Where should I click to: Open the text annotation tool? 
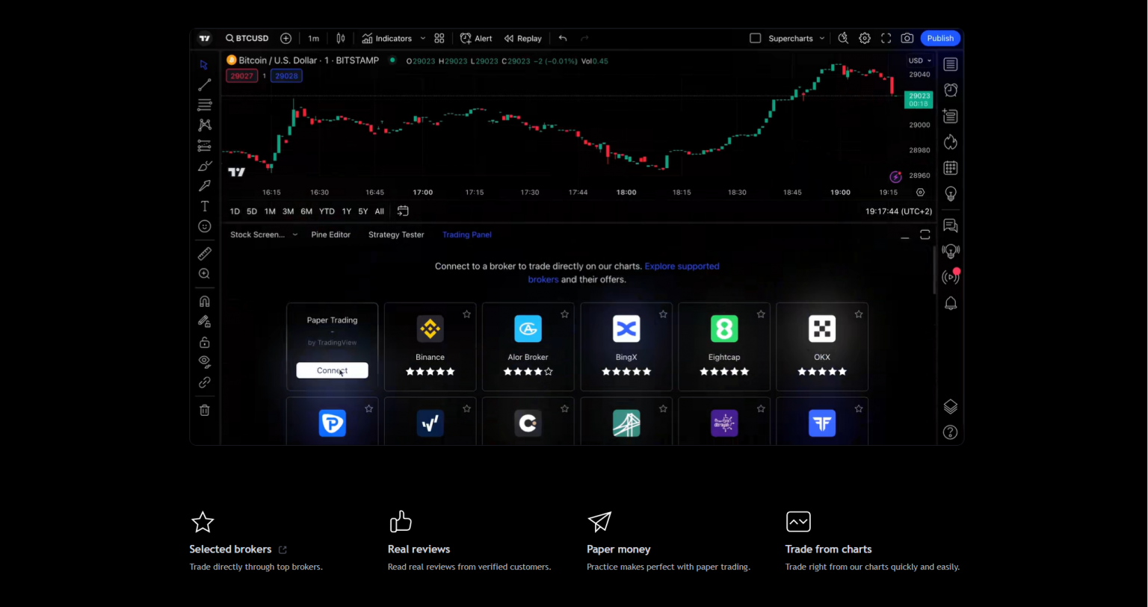204,206
